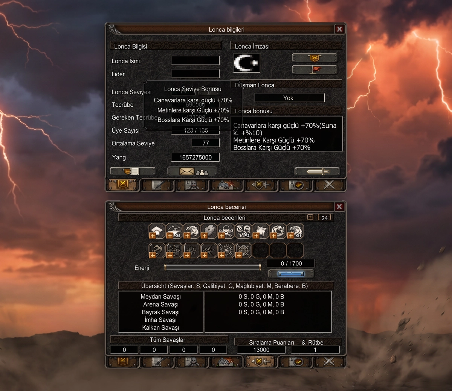Click the Enerji progress bar
452x391 pixels.
[x=213, y=267]
